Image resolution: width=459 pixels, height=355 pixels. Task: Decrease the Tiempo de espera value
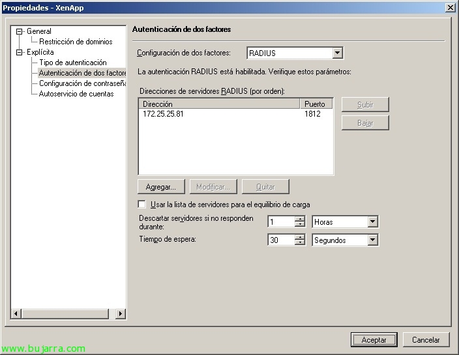[x=300, y=242]
